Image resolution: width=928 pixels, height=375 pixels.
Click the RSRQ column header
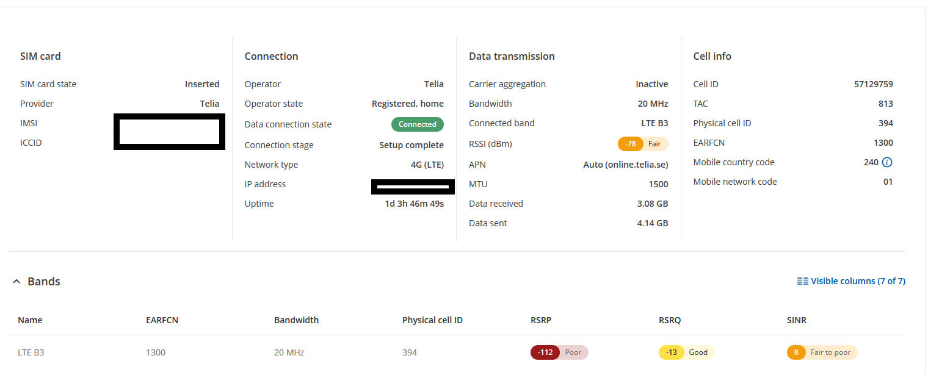click(670, 320)
